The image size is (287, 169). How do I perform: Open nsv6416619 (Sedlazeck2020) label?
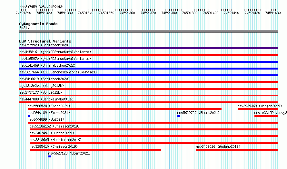coord(45,79)
